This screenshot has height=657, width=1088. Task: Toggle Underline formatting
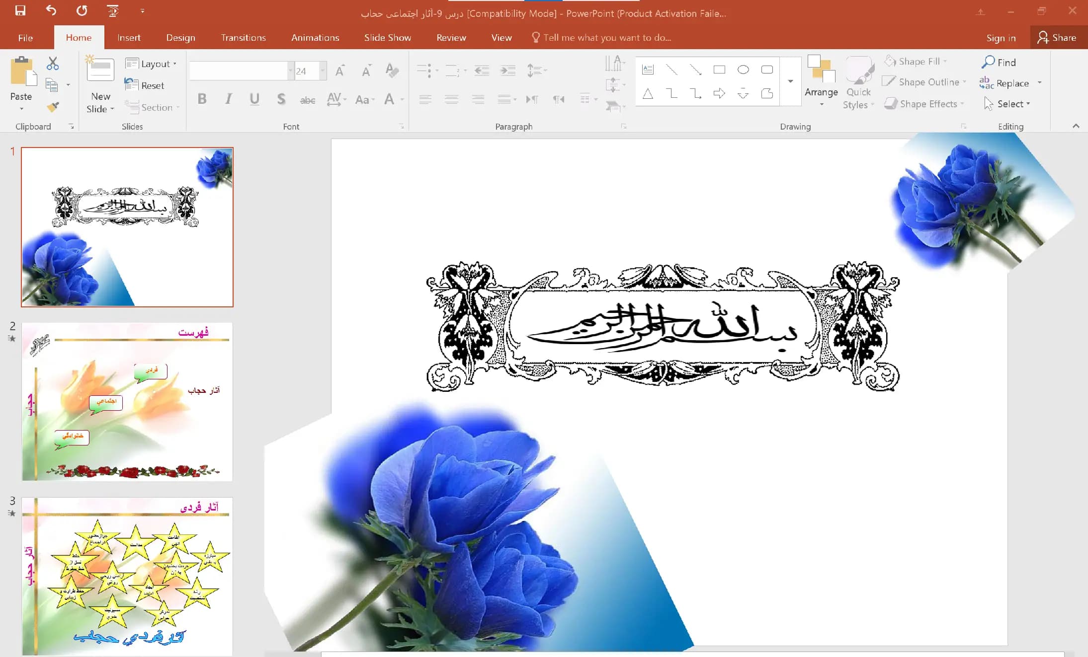(254, 99)
